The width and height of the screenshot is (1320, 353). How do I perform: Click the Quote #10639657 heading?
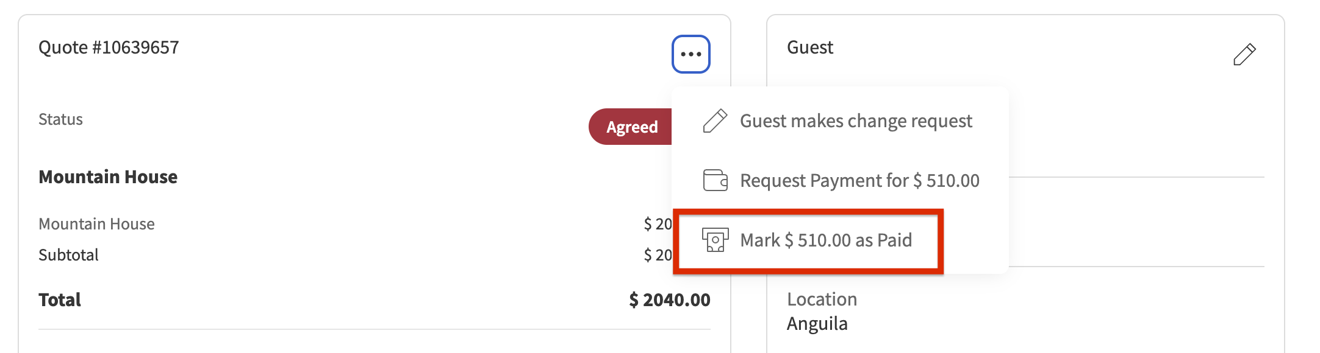point(109,47)
